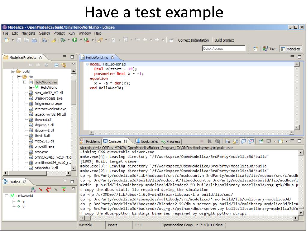Click the Modelica Projects vertical scrollbar thumb
The width and height of the screenshot is (308, 231).
(x=74, y=93)
